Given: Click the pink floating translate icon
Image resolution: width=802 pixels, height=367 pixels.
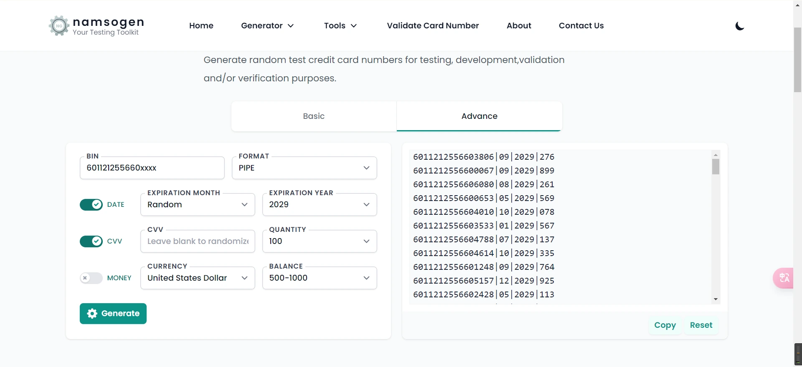Looking at the screenshot, I should [784, 278].
